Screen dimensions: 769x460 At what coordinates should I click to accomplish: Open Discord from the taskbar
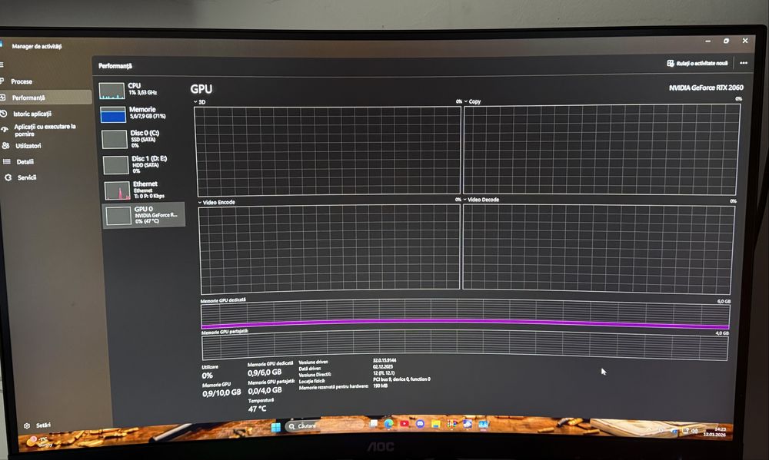[x=421, y=423]
